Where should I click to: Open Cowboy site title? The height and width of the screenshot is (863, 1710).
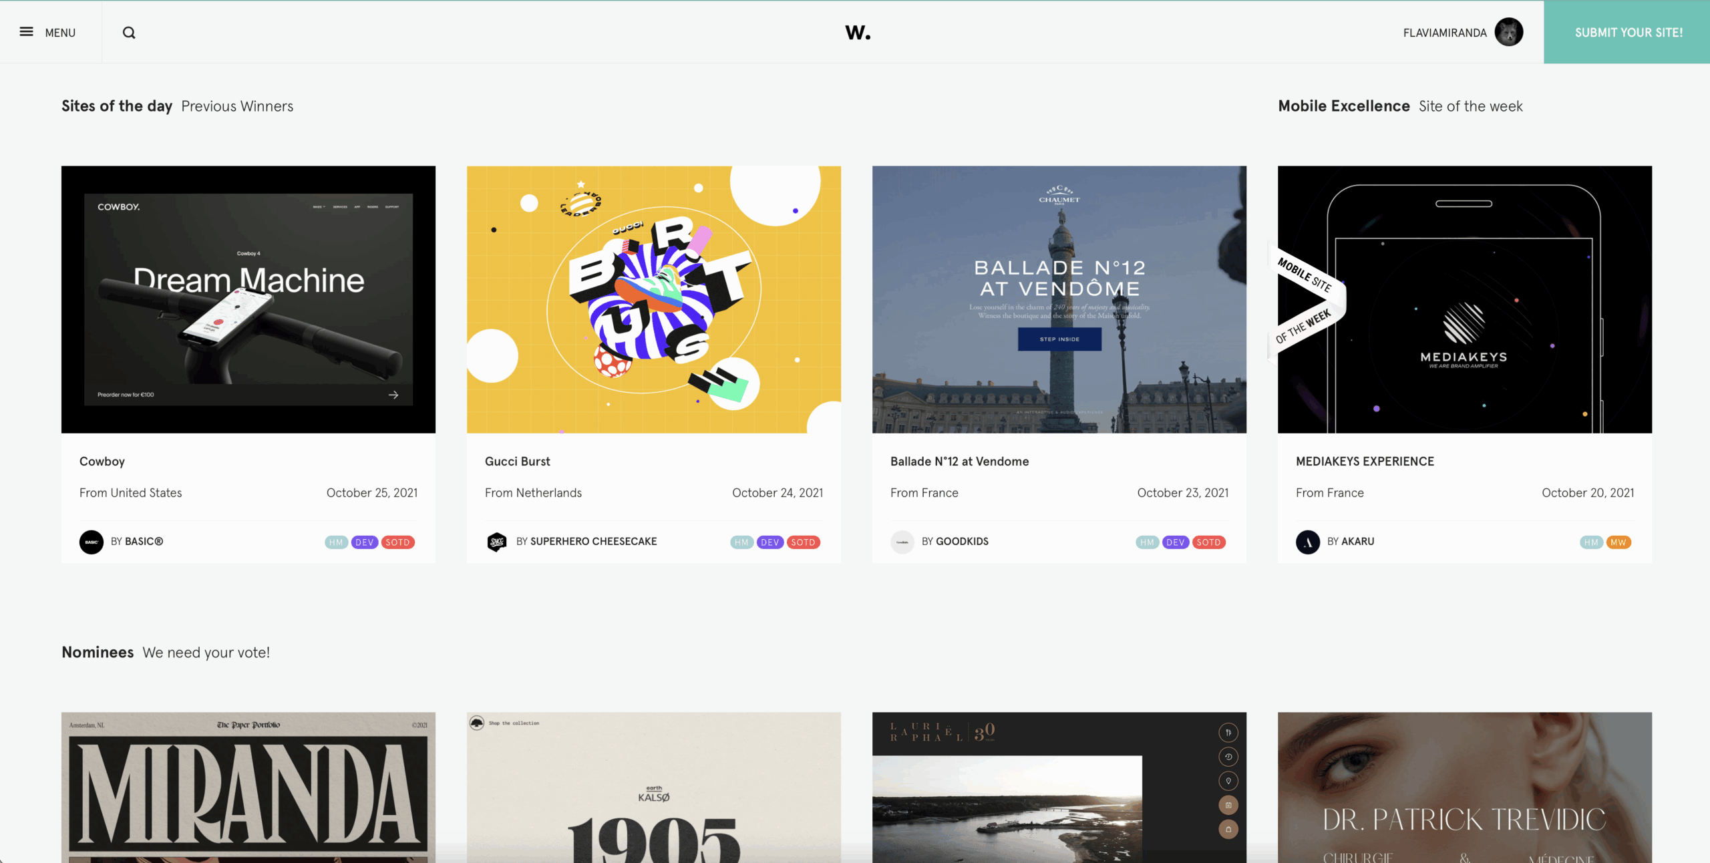point(102,462)
